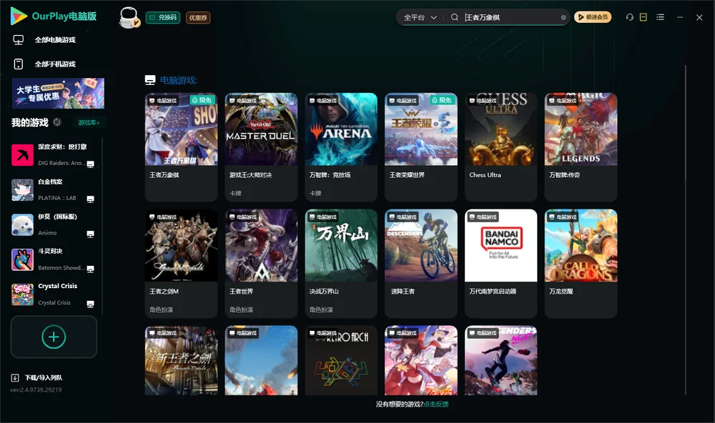Open the Magic Arena game cover

pos(341,129)
